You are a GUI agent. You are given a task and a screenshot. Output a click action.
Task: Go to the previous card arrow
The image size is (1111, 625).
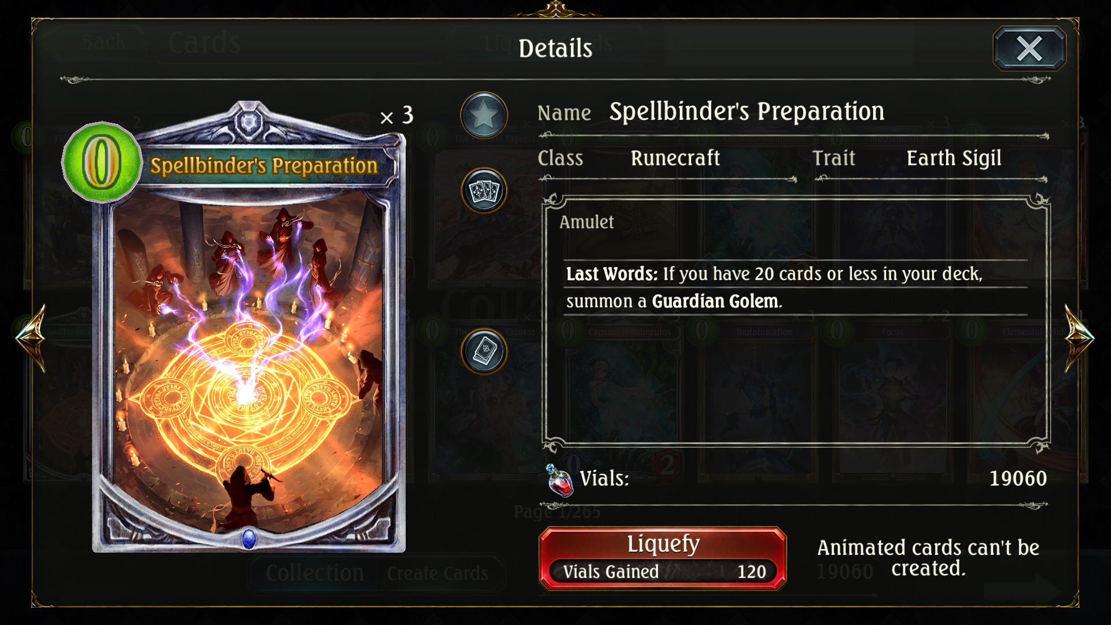coord(31,338)
